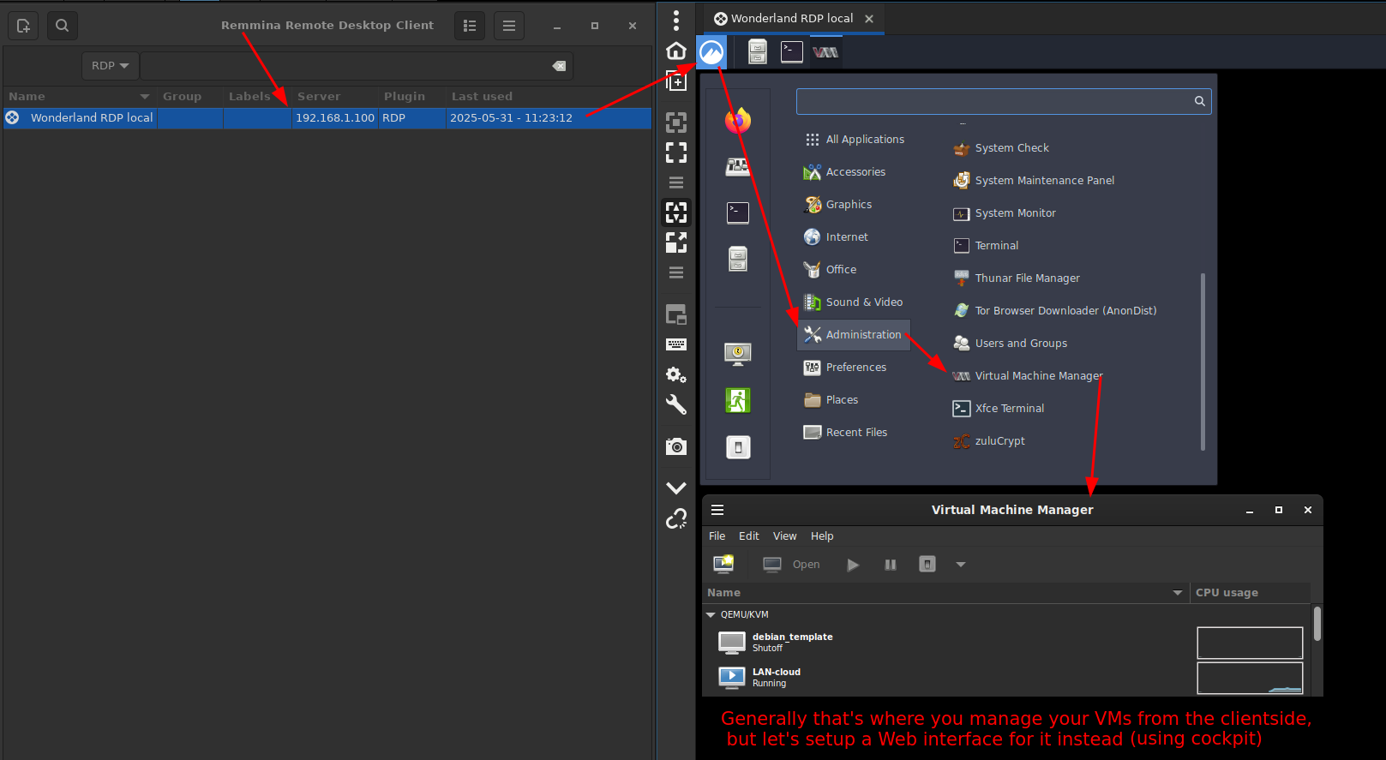Open the three-dot connection menu in sidebar

point(676,20)
